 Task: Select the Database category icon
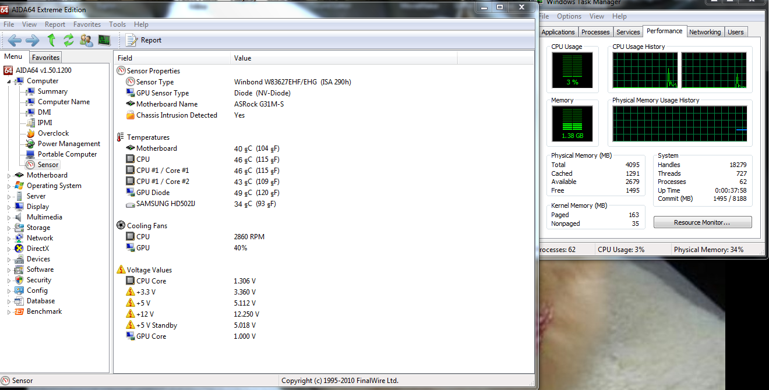(19, 301)
